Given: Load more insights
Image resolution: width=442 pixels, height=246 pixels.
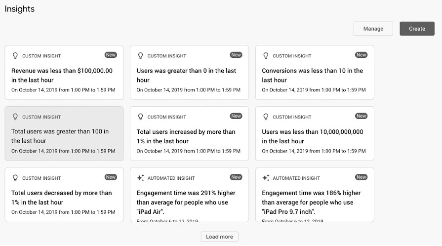Looking at the screenshot, I should 219,237.
